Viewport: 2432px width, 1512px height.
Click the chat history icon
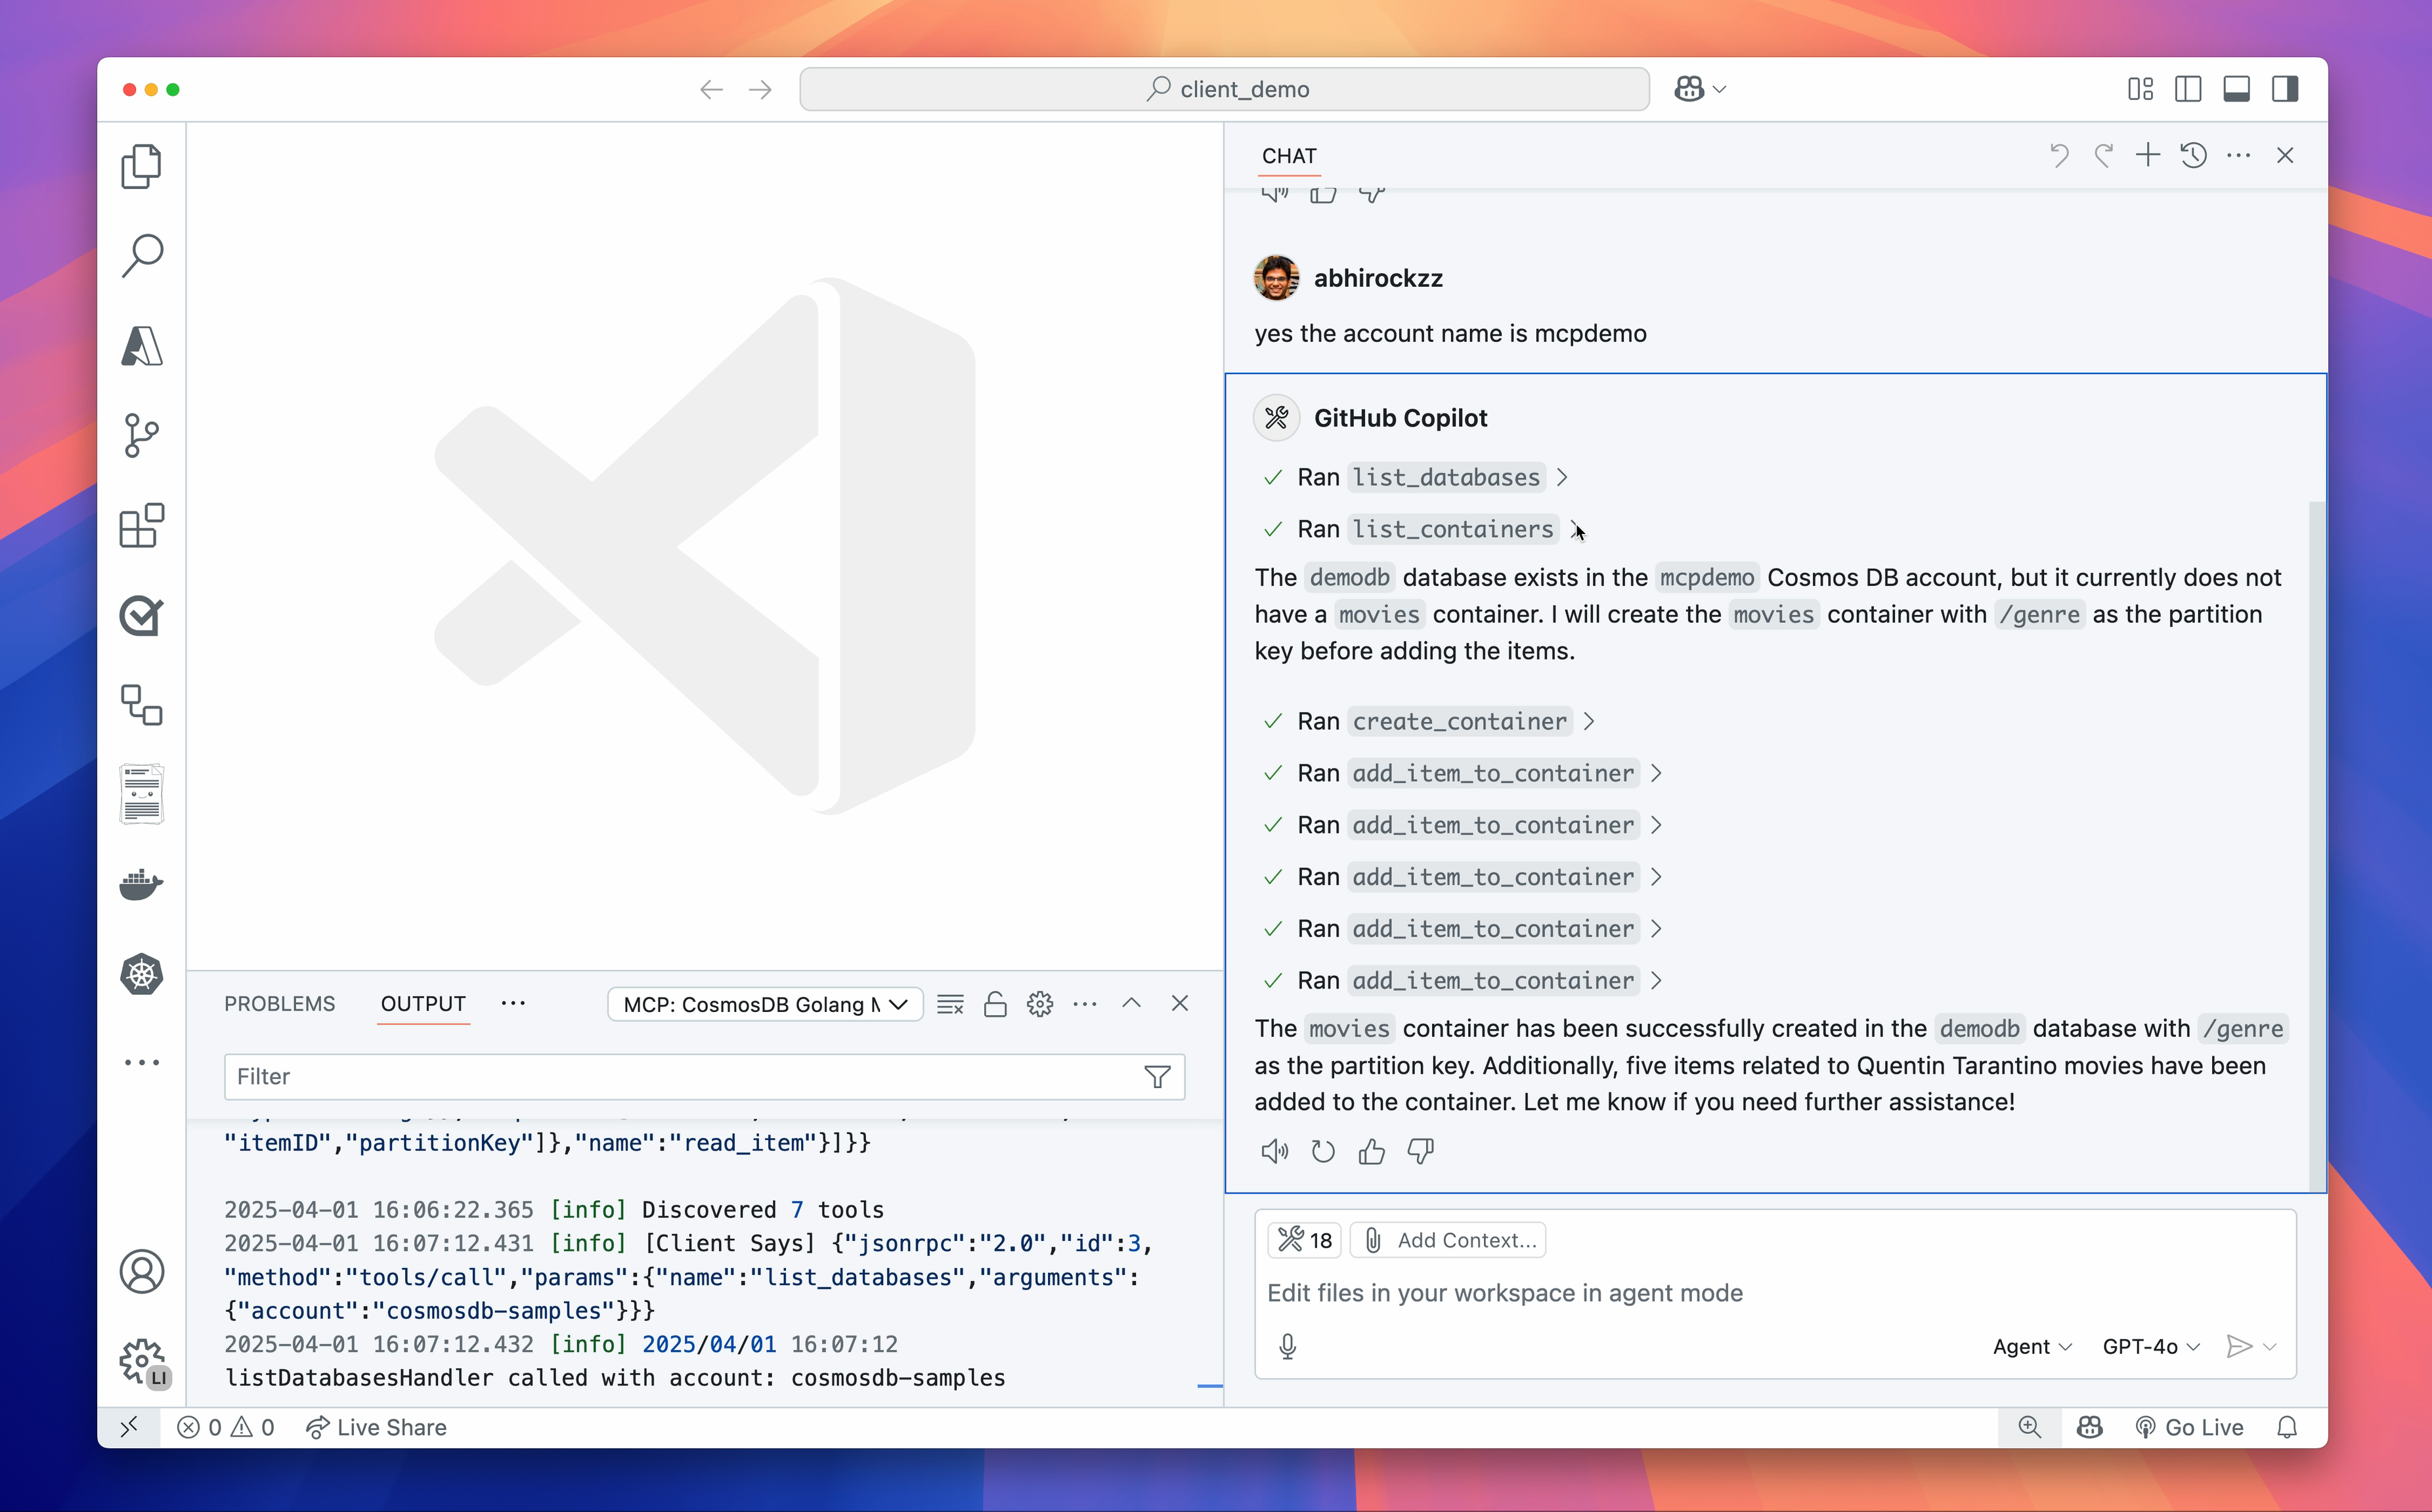(x=2193, y=155)
